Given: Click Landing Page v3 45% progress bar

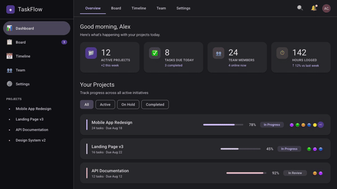Looking at the screenshot, I should [241, 149].
